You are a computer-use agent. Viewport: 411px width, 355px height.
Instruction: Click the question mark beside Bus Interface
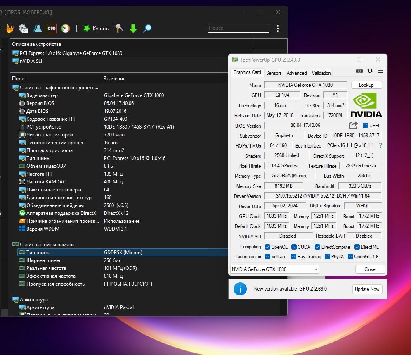coord(380,145)
